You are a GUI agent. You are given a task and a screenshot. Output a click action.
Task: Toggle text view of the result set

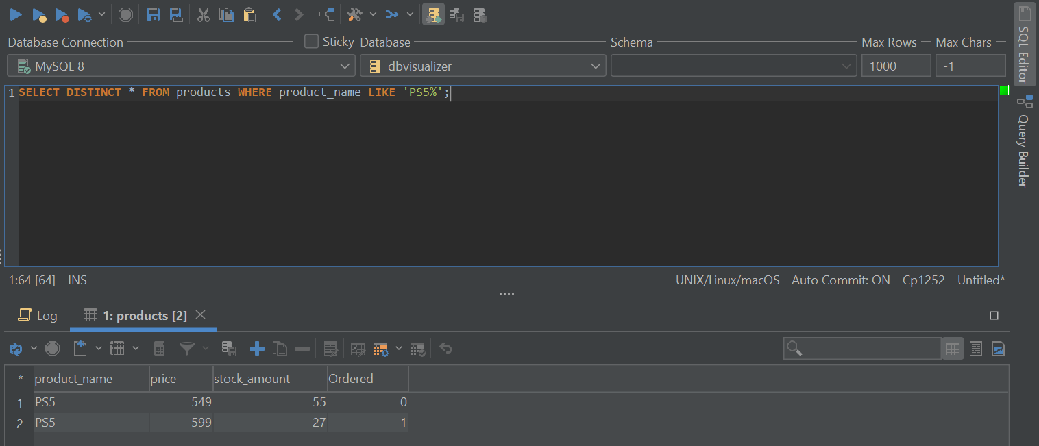point(975,348)
